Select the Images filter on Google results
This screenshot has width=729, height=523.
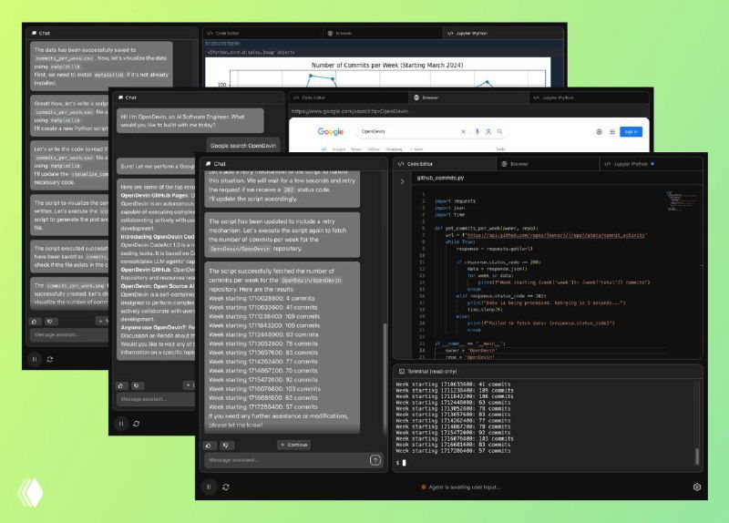point(338,149)
